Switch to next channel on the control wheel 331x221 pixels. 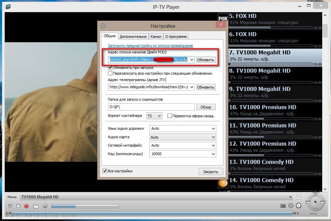click(x=323, y=202)
